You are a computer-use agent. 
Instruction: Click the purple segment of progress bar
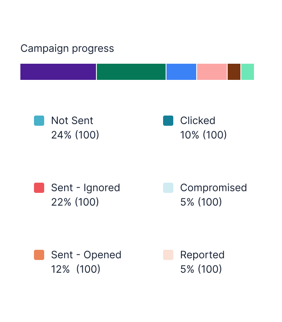(58, 72)
